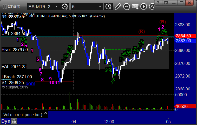This screenshot has width=197, height=125.
Task: Click the 2872.00 price axis label
Action: (x=183, y=76)
